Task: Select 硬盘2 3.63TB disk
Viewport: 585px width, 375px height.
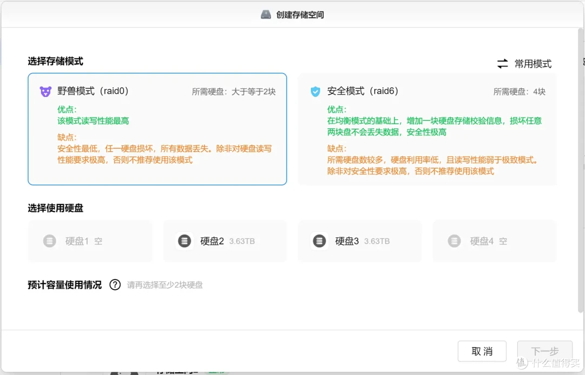Action: point(225,241)
